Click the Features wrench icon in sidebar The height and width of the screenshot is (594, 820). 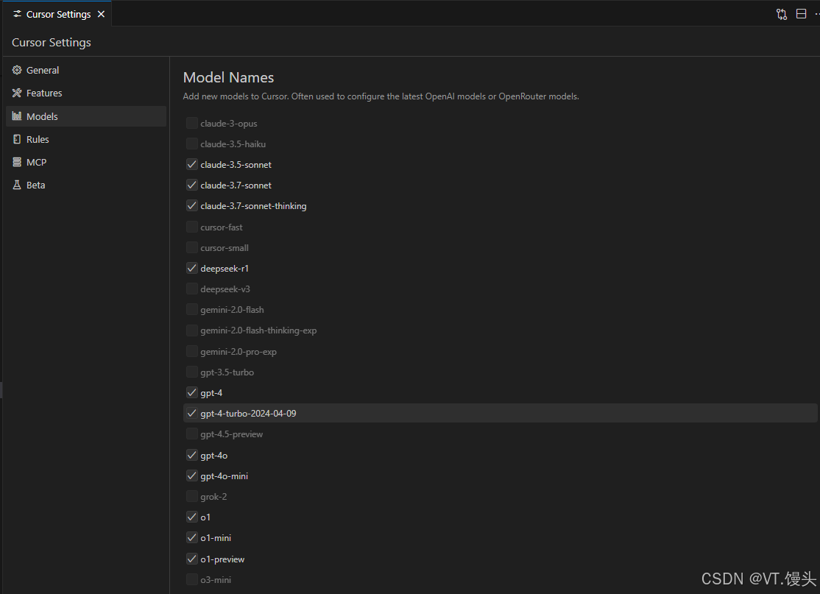(x=17, y=93)
